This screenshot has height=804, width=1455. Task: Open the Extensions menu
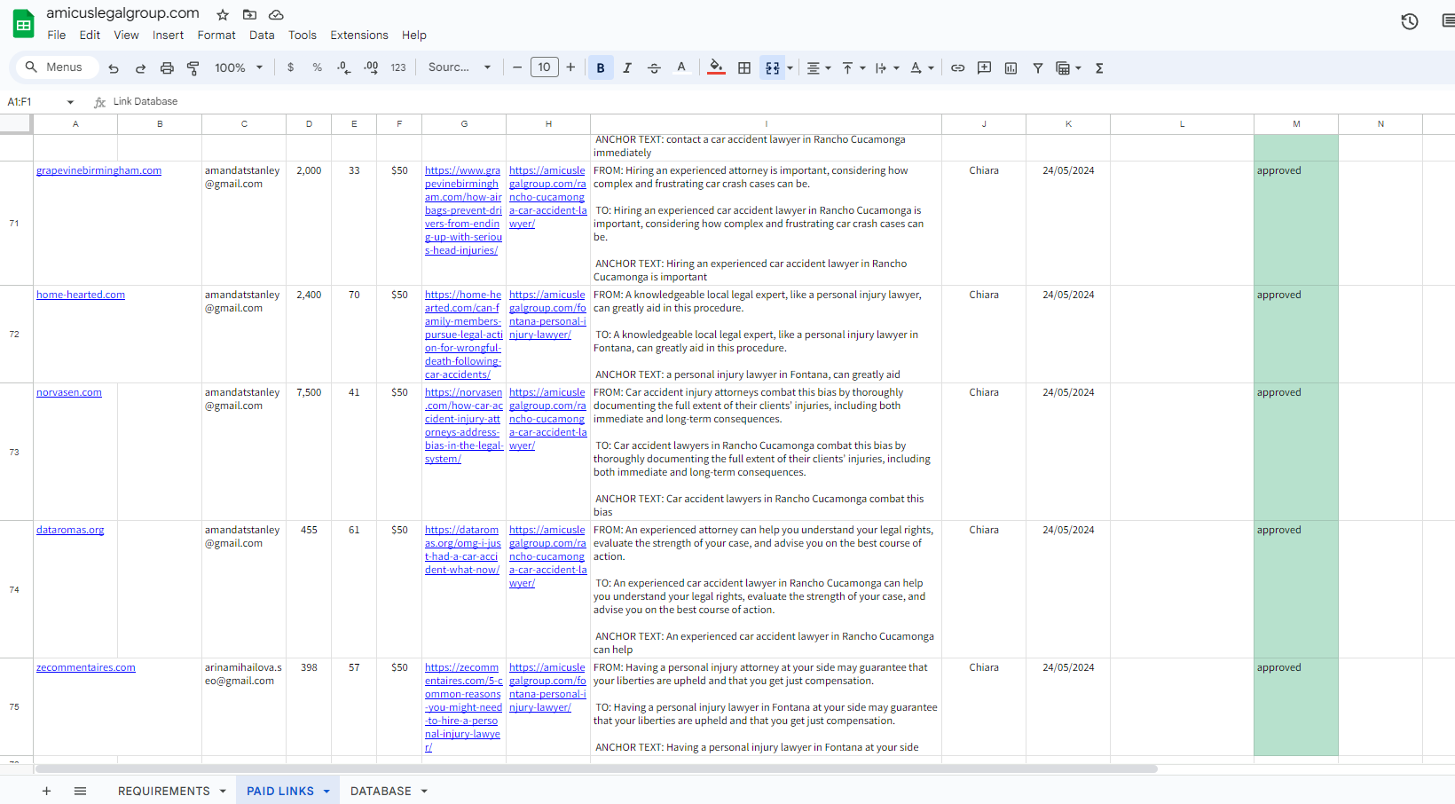pyautogui.click(x=359, y=35)
